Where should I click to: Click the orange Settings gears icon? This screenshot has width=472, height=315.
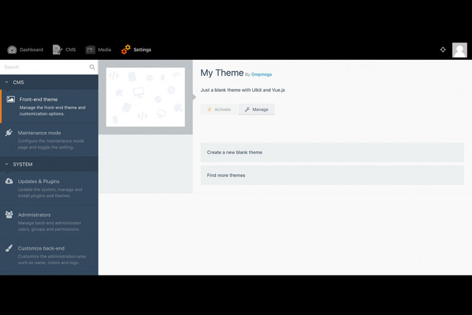(x=126, y=50)
